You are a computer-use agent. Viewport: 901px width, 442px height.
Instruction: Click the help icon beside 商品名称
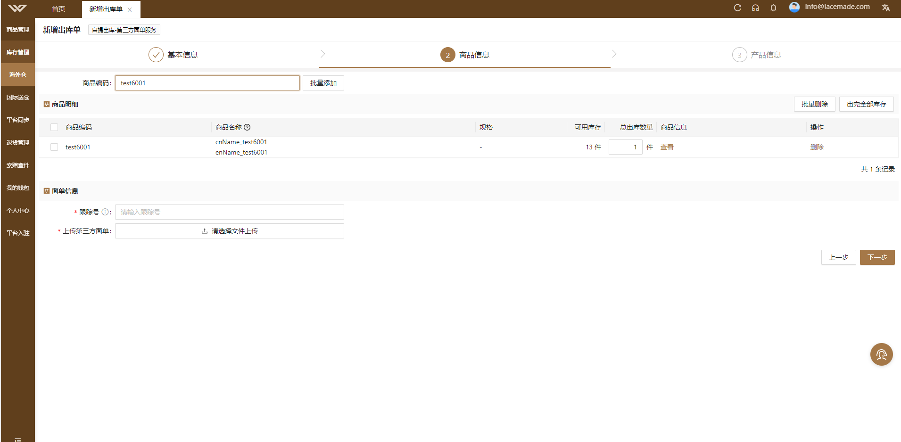[247, 127]
